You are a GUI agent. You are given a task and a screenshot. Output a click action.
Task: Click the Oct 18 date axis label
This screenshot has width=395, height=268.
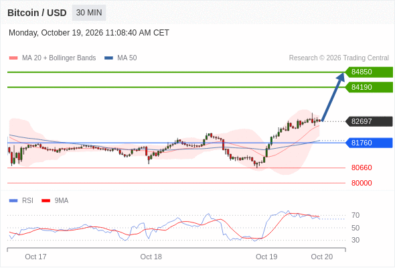click(x=151, y=257)
